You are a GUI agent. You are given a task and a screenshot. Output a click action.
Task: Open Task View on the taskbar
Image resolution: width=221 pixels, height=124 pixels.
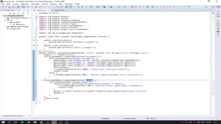[16, 122]
